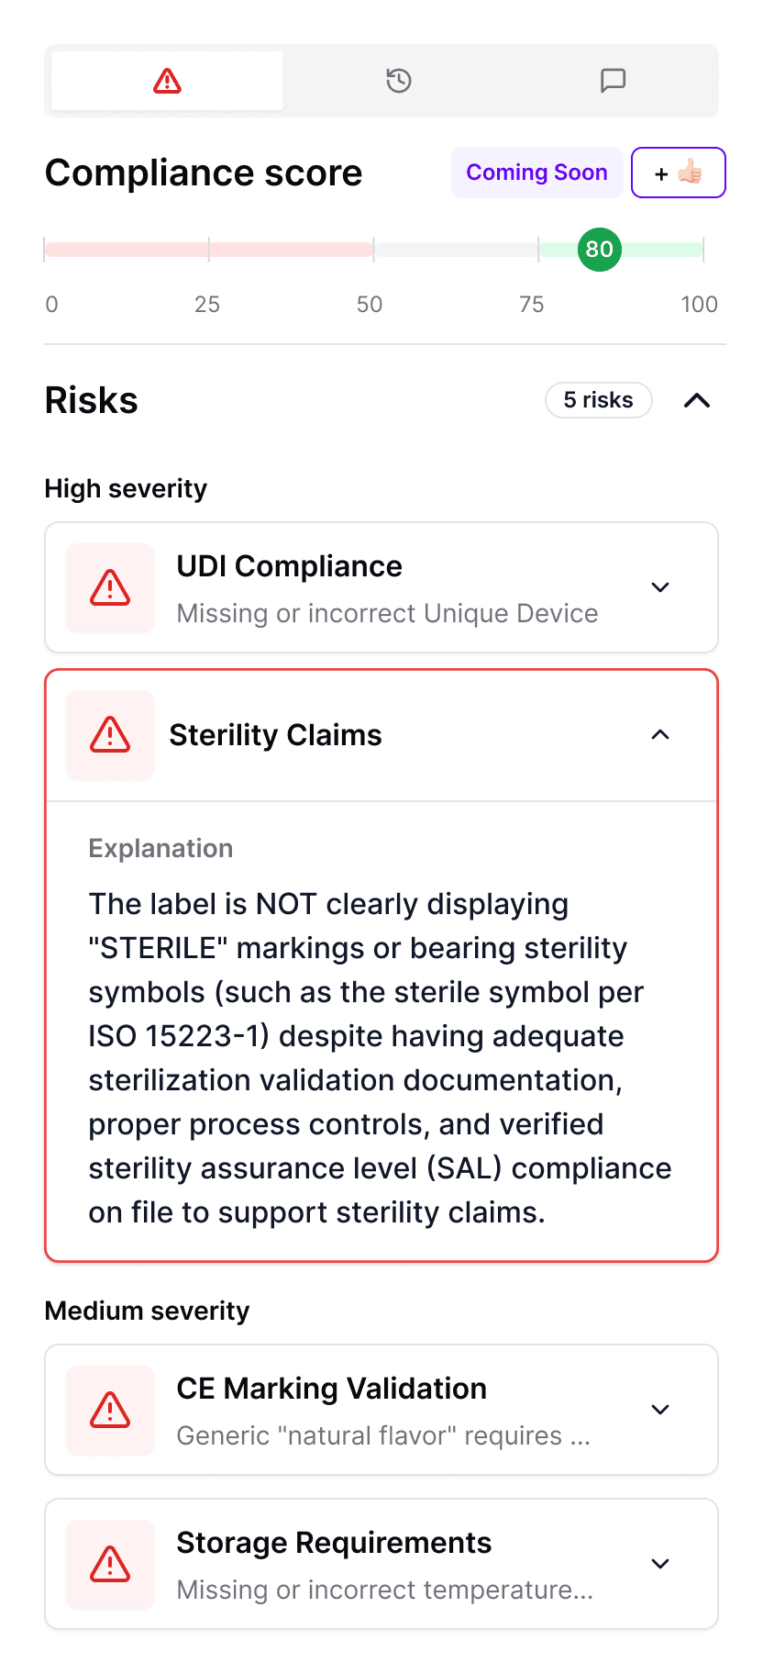Viewport: 763px width, 1674px height.
Task: Click the thumbs-up icon inside the add button
Action: 690,172
